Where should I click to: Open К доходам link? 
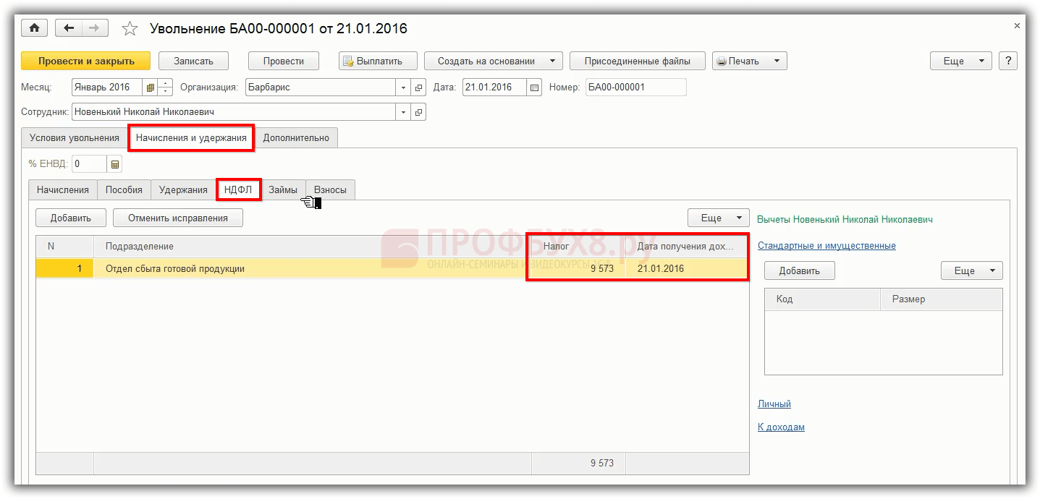pos(781,427)
